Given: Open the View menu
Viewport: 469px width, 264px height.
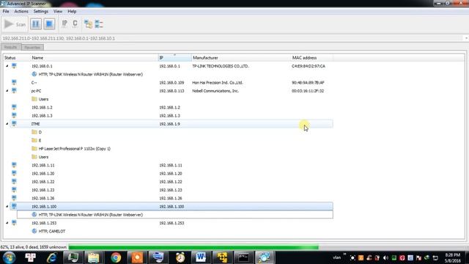Looking at the screenshot, I should 58,12.
